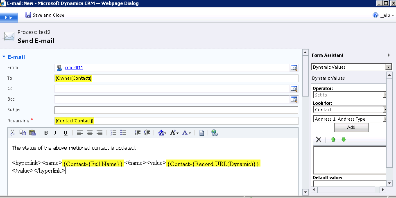Open the font size dropdown
The width and height of the screenshot is (396, 198).
174,133
